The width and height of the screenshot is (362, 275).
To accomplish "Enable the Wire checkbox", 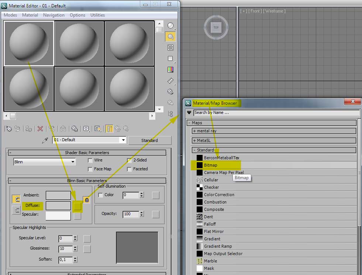I will coord(90,160).
